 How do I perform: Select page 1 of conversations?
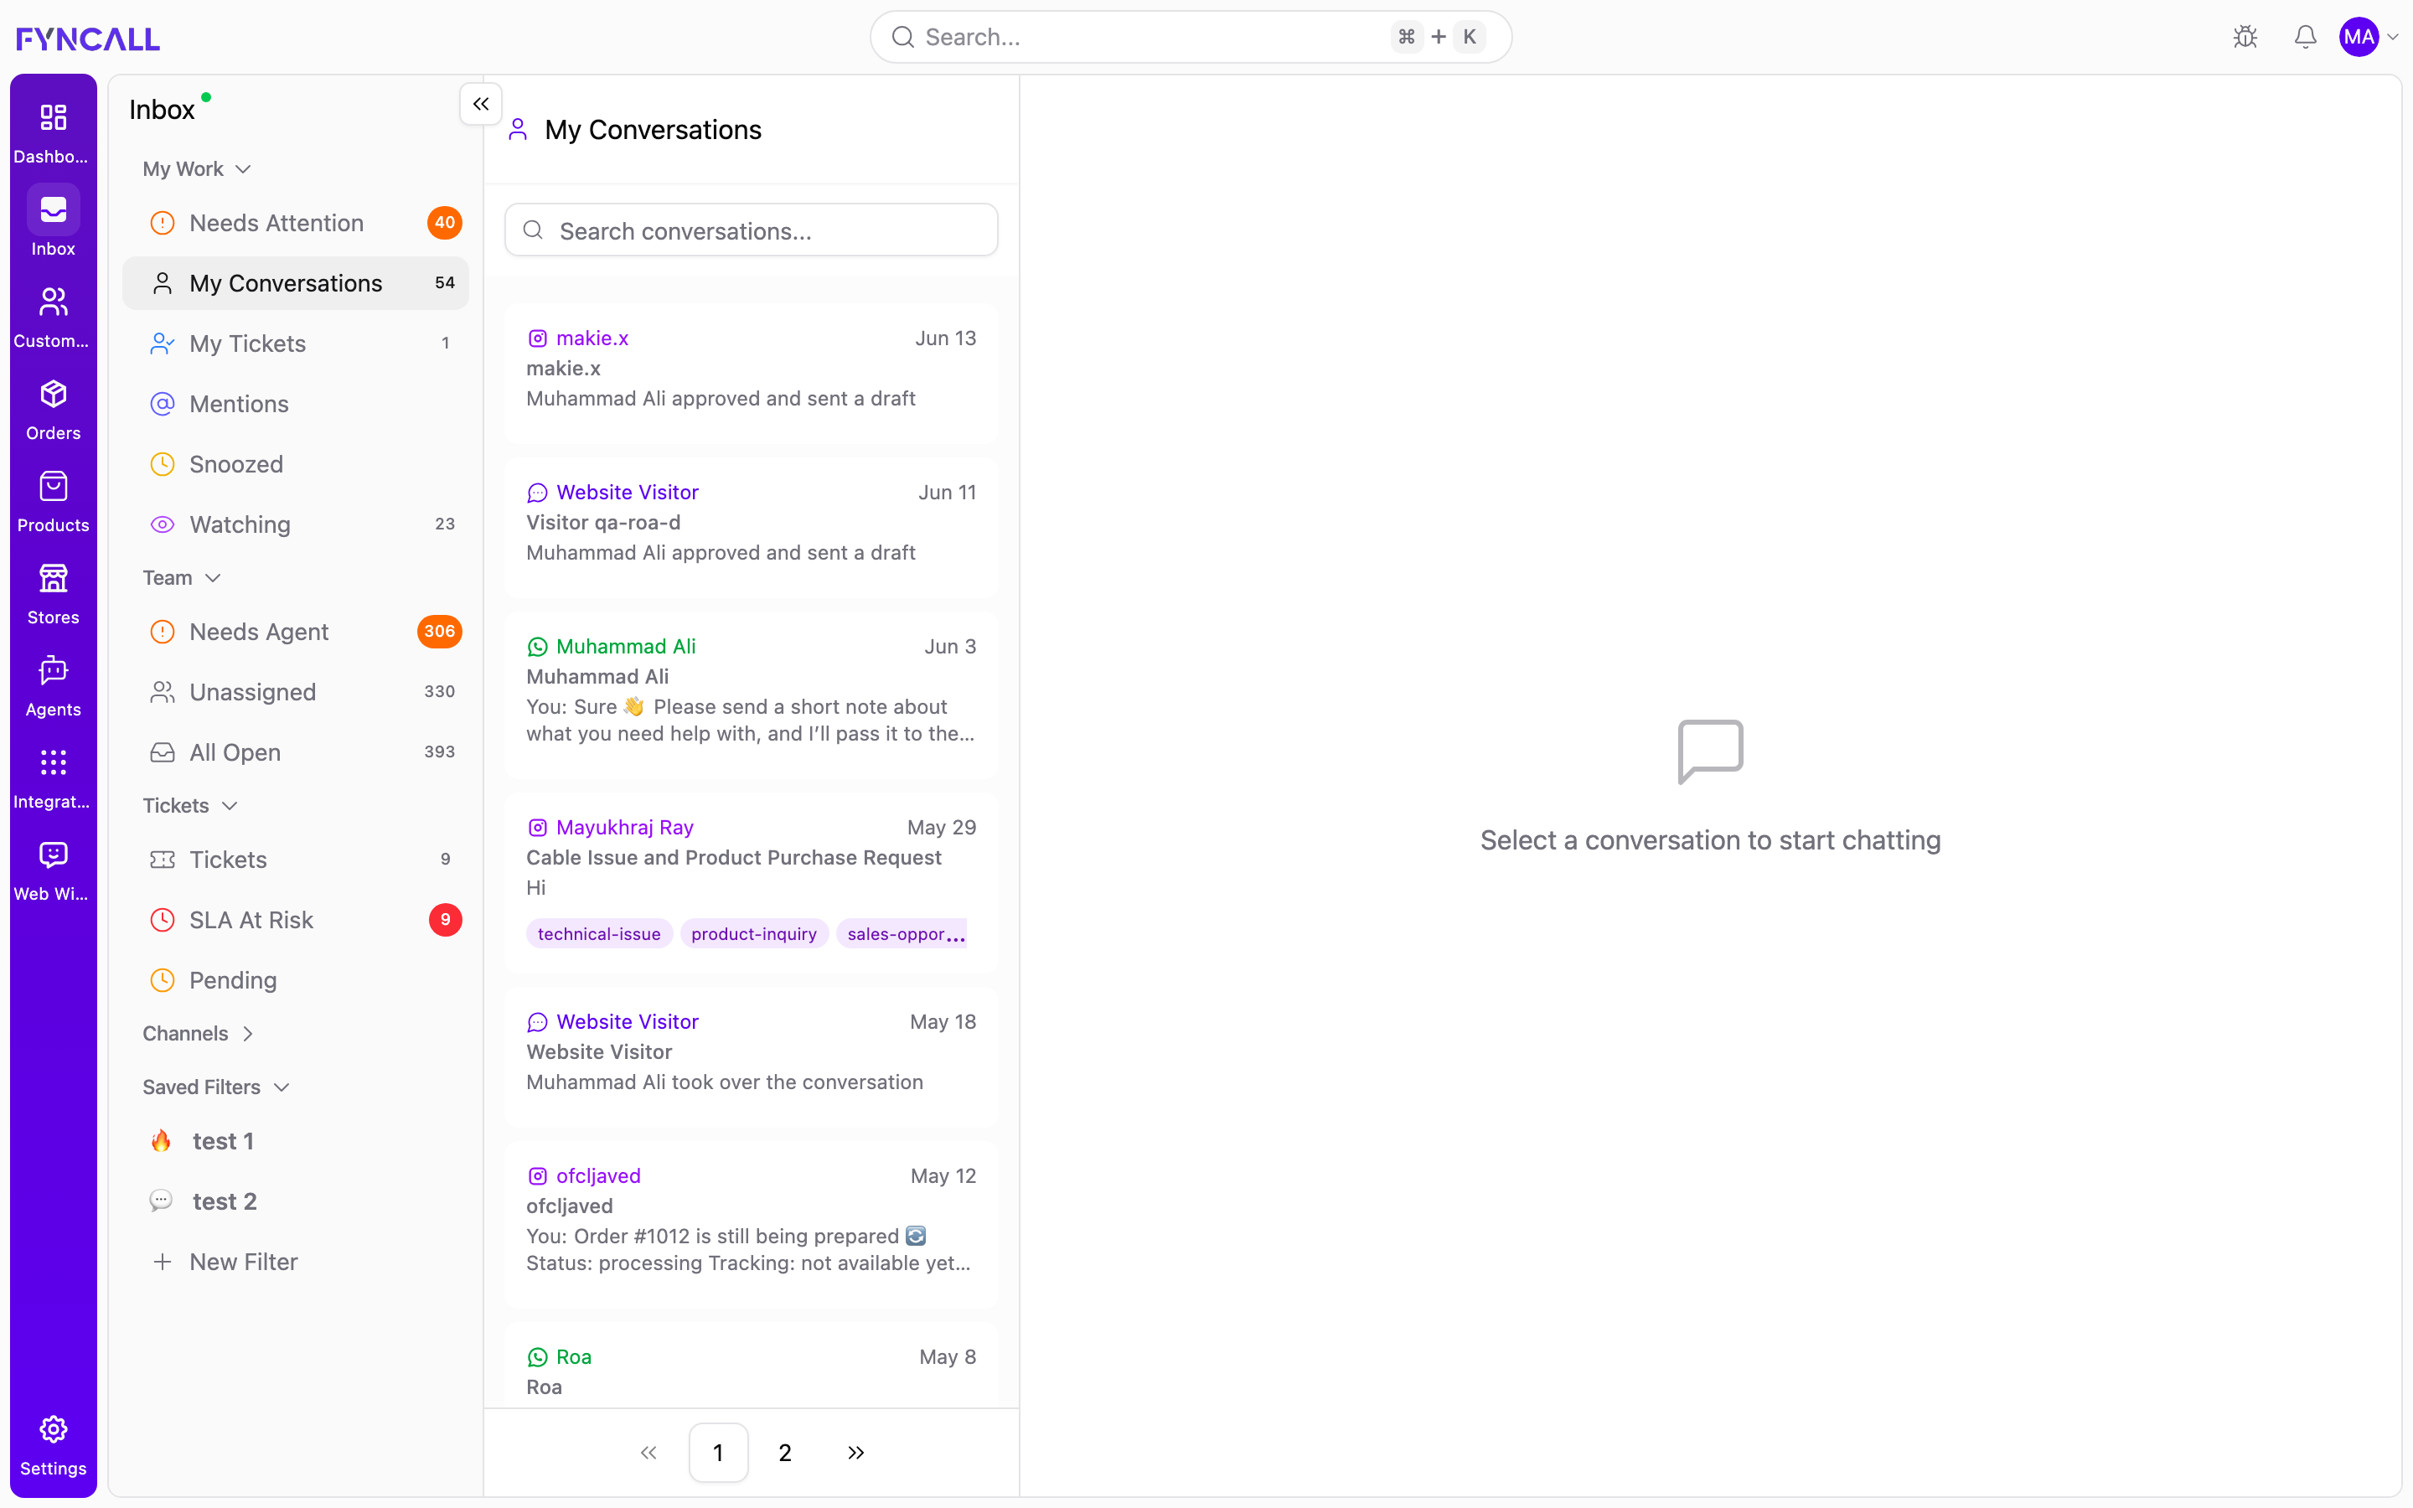718,1454
